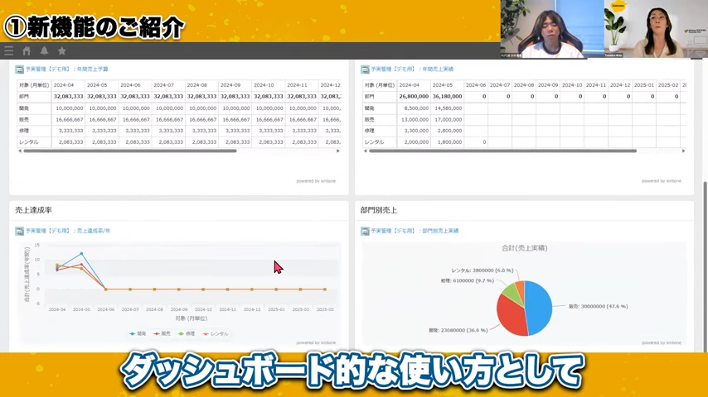This screenshot has width=708, height=397.
Task: Open the hamburger menu icon
Action: [8, 51]
